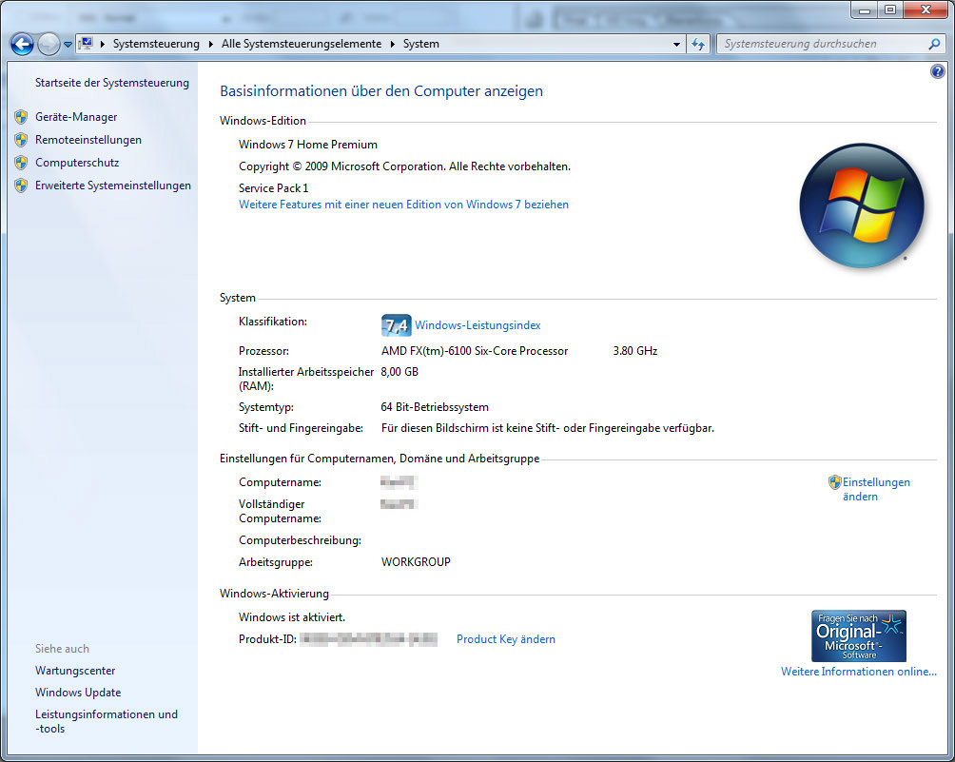Expand the chevron before System breadcrumb
The image size is (955, 762).
(392, 44)
